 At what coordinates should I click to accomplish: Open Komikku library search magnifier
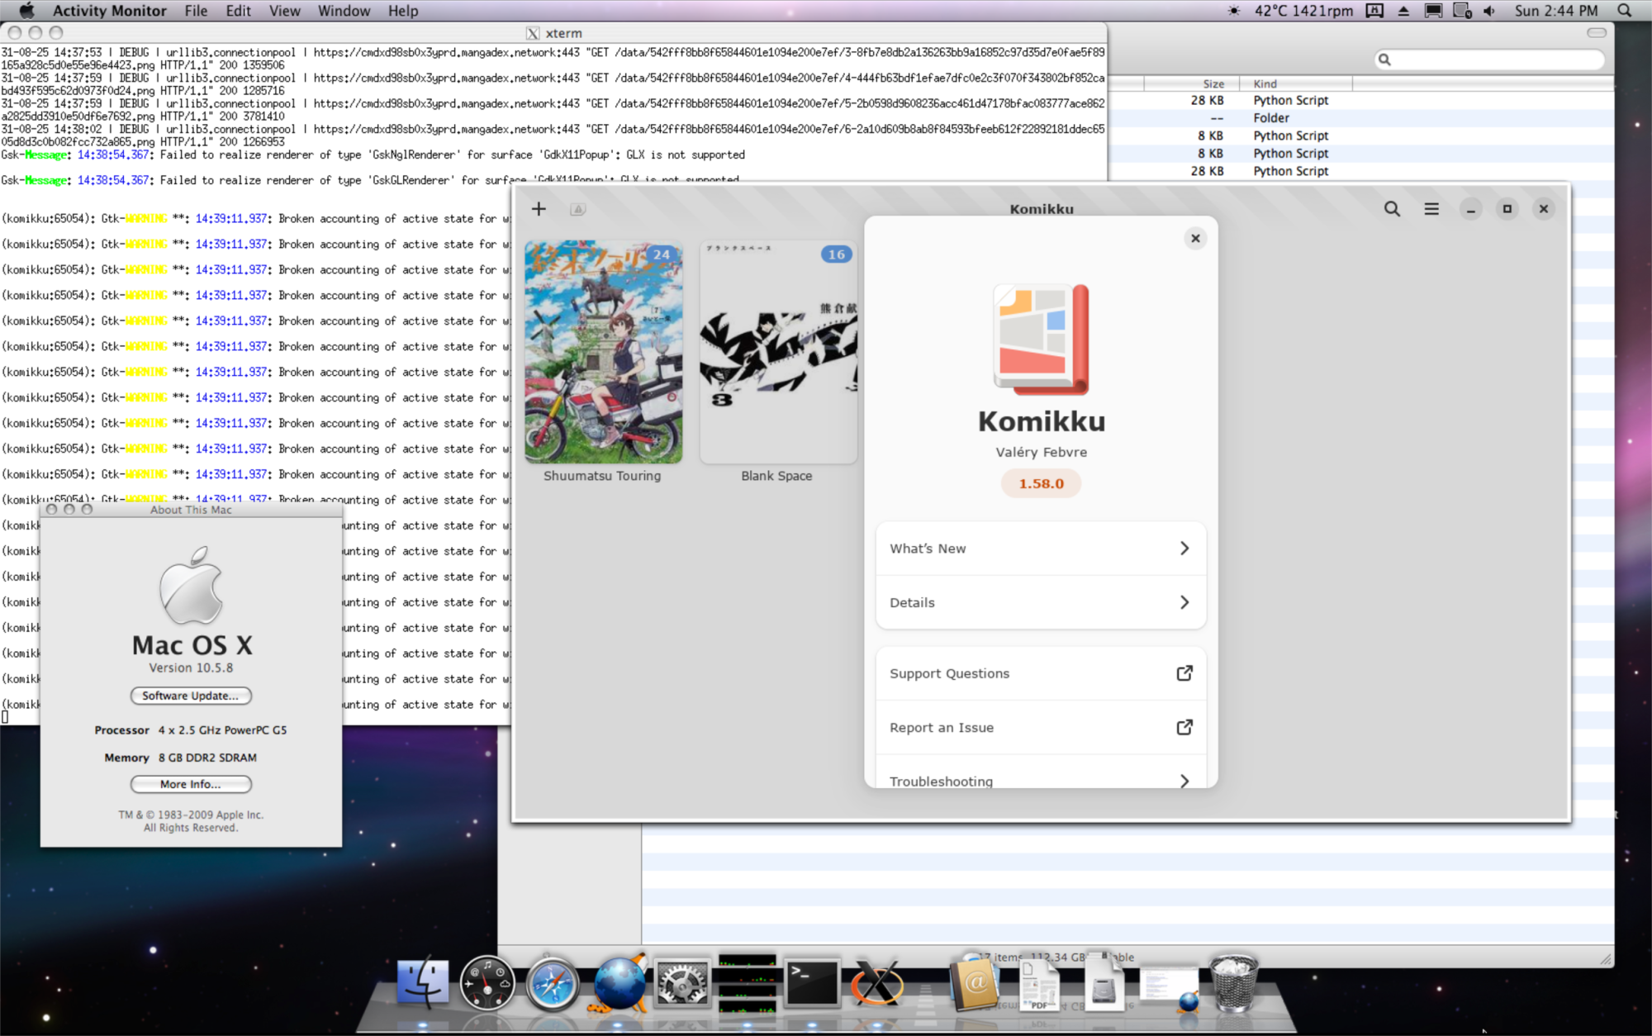(x=1392, y=209)
